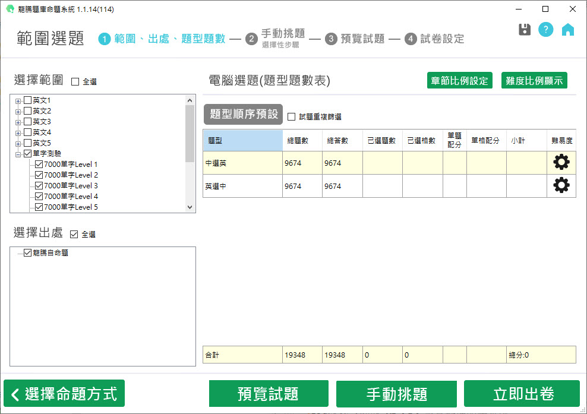Collapse the 單字測驗 tree node
The image size is (587, 414).
[18, 154]
